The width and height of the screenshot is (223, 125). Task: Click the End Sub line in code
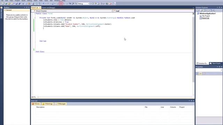click(43, 41)
